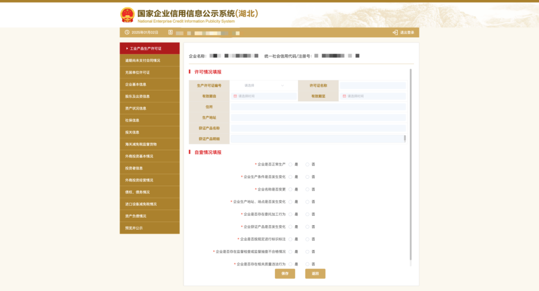
Task: Select 否 for 企业是否存在委托加工行为
Action: [x=307, y=214]
